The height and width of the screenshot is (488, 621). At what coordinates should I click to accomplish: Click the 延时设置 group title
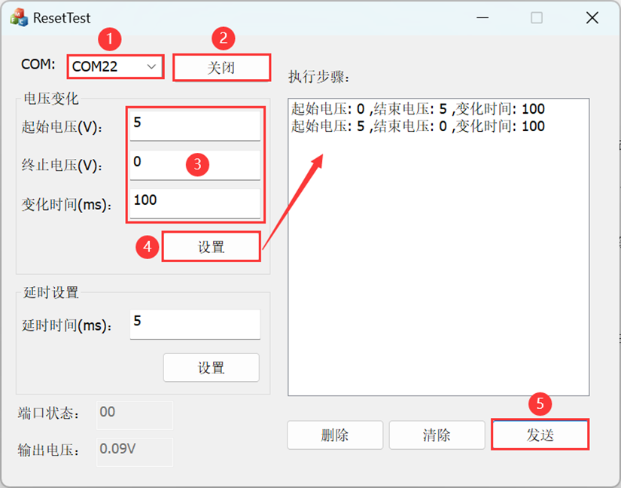(x=51, y=292)
